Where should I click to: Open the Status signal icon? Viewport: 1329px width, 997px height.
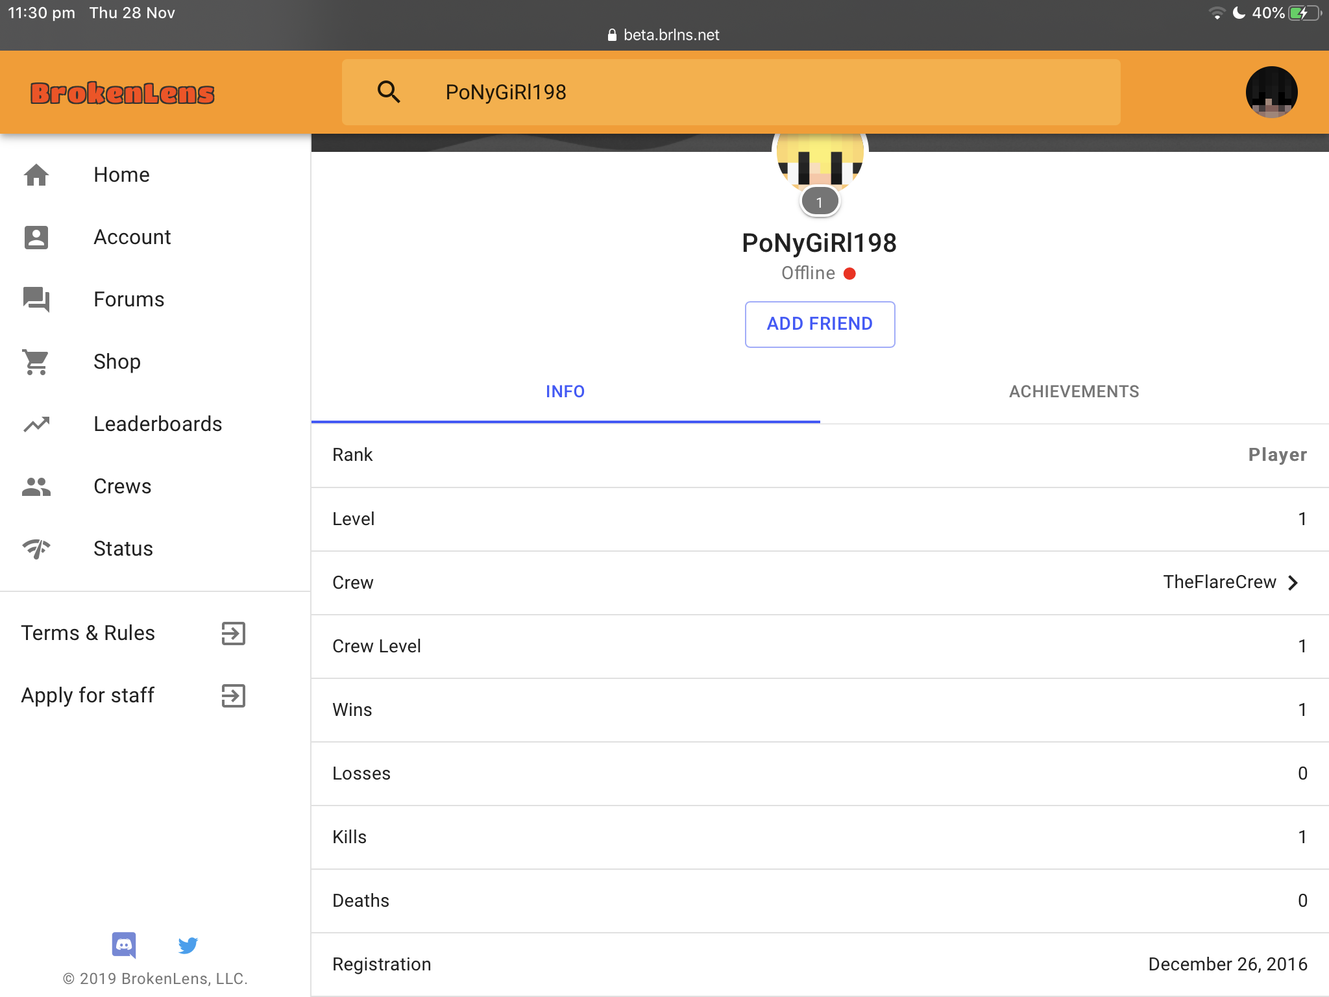[x=36, y=548]
